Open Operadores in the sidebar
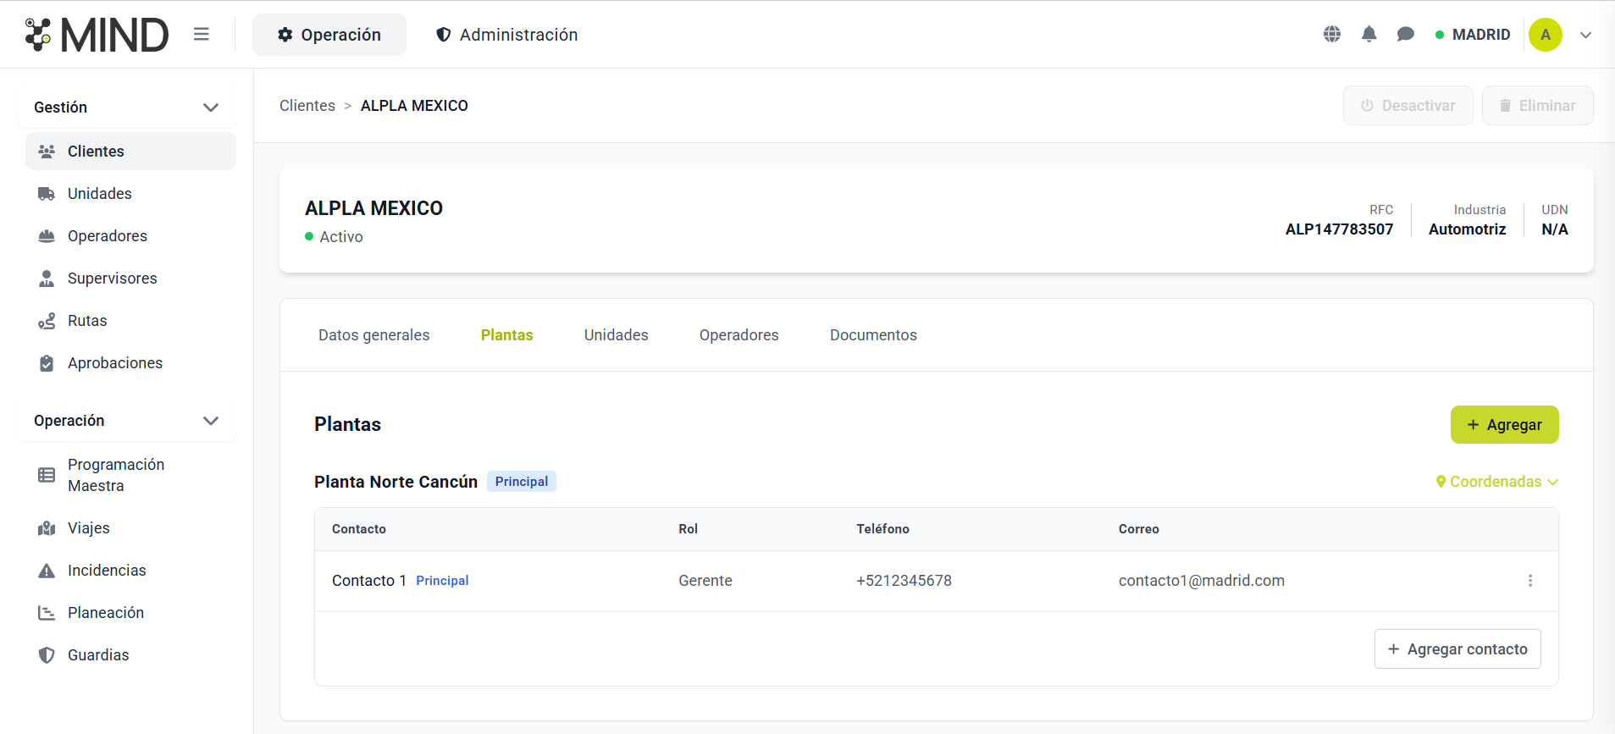This screenshot has width=1615, height=734. [x=130, y=236]
